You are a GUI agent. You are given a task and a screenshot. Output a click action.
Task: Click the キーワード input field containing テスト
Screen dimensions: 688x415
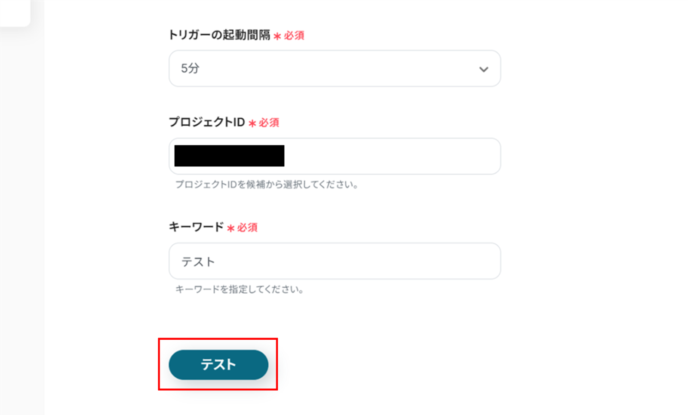[x=334, y=261]
